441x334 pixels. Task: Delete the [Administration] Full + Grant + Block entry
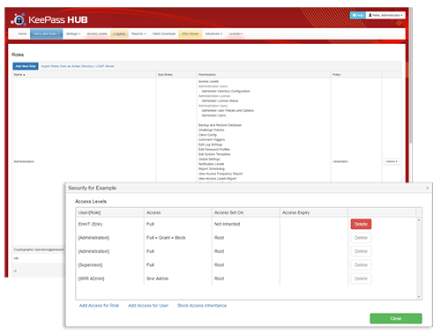[x=361, y=238]
